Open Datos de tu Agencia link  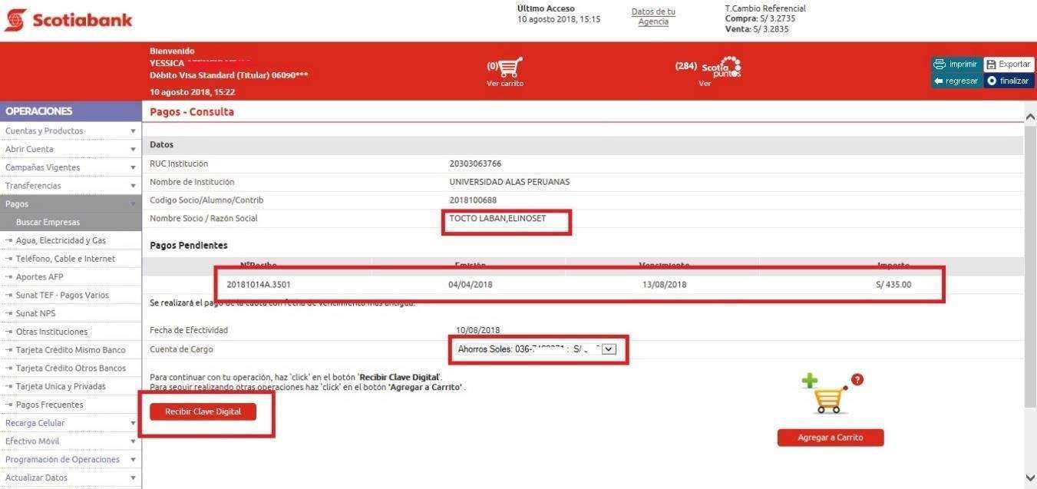pyautogui.click(x=653, y=17)
